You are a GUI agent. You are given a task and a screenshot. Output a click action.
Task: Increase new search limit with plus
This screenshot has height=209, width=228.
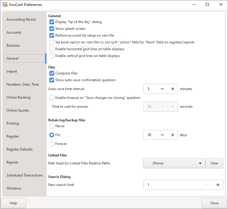(x=218, y=185)
